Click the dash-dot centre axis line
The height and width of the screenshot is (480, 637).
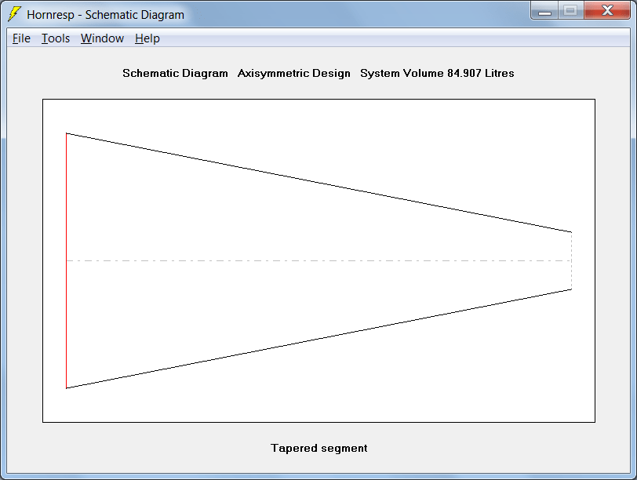click(319, 260)
